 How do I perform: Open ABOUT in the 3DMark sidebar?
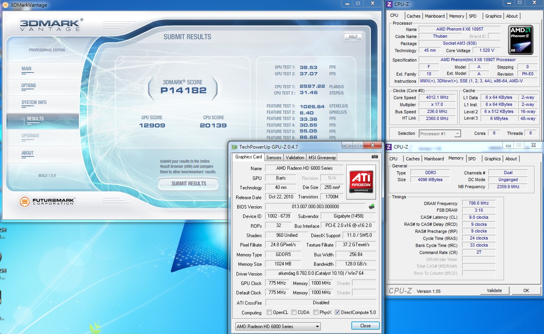(27, 153)
